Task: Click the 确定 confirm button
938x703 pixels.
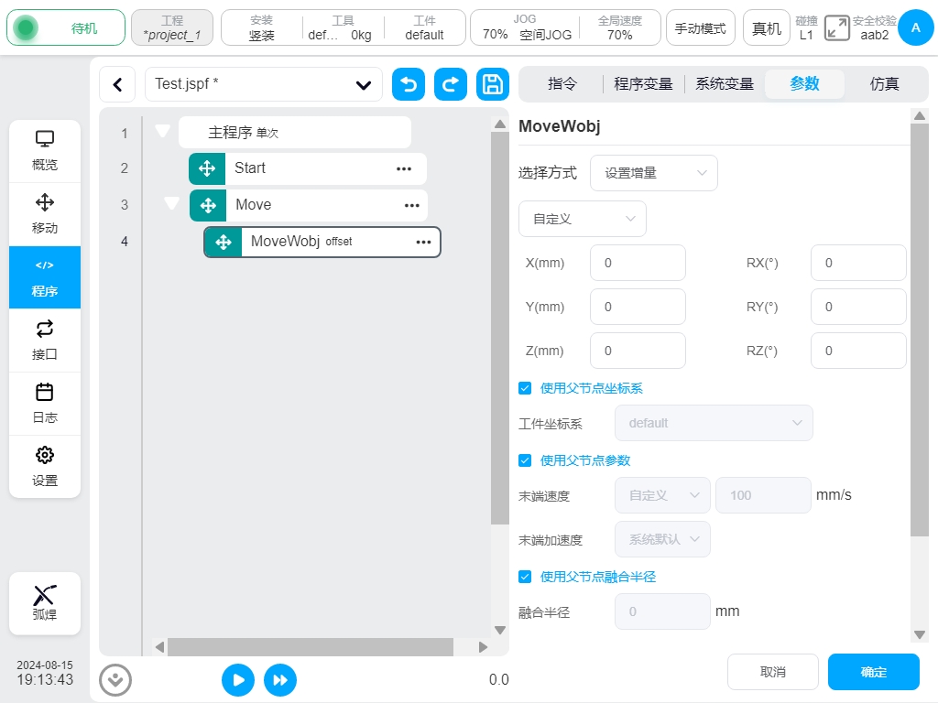Action: [x=873, y=672]
